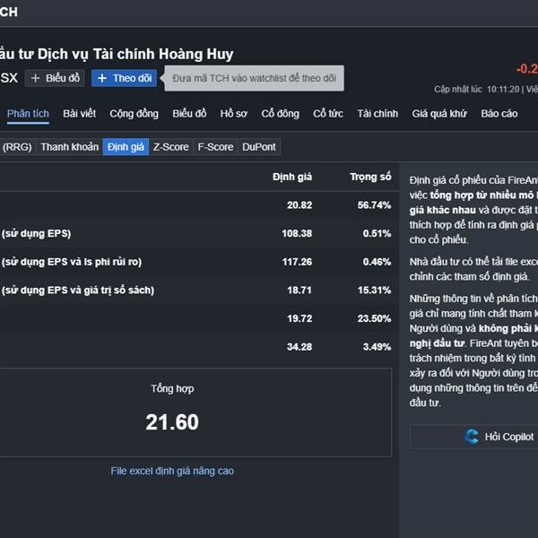The height and width of the screenshot is (538, 538).
Task: Open the Báo cáo tab
Action: tap(499, 114)
